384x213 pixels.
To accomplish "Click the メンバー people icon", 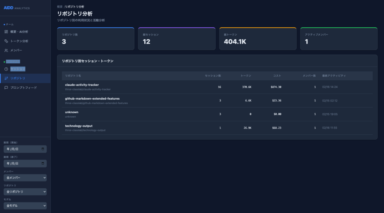I will [6, 51].
